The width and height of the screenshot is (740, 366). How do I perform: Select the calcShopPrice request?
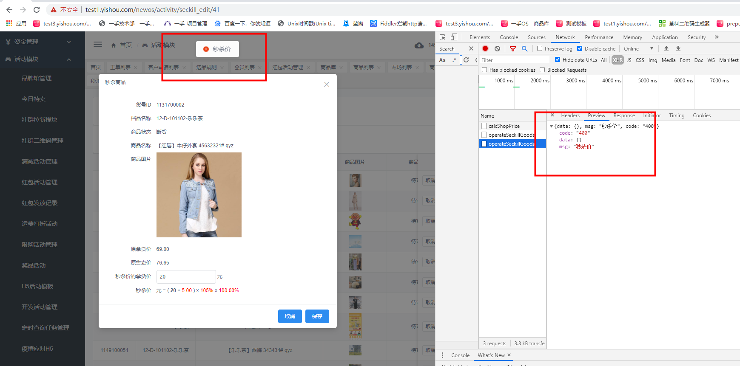[512, 126]
